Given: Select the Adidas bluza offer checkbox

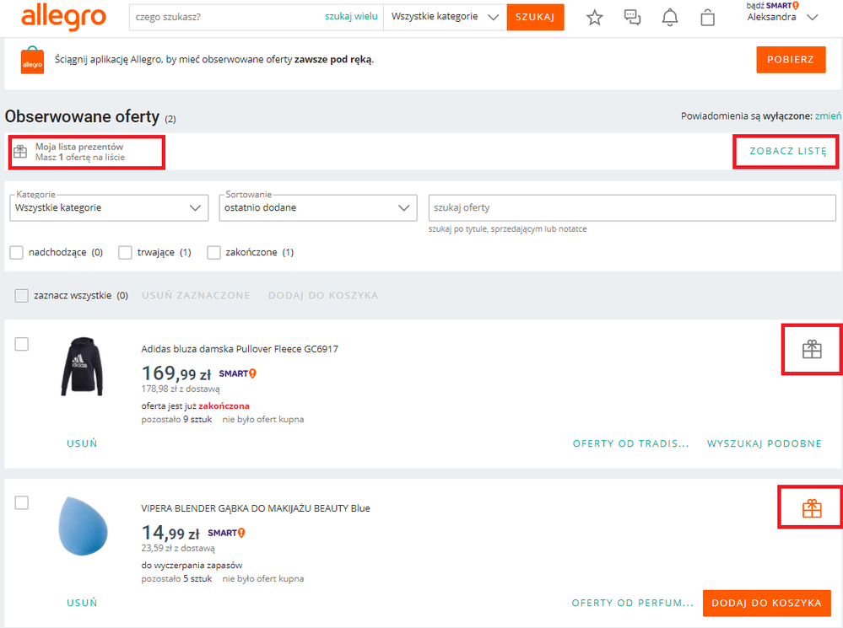Looking at the screenshot, I should pyautogui.click(x=21, y=344).
